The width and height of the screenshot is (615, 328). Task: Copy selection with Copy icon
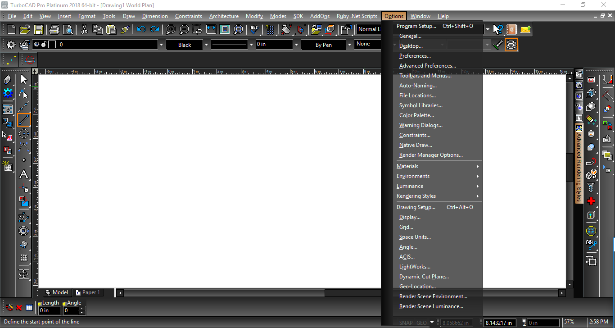(x=98, y=30)
